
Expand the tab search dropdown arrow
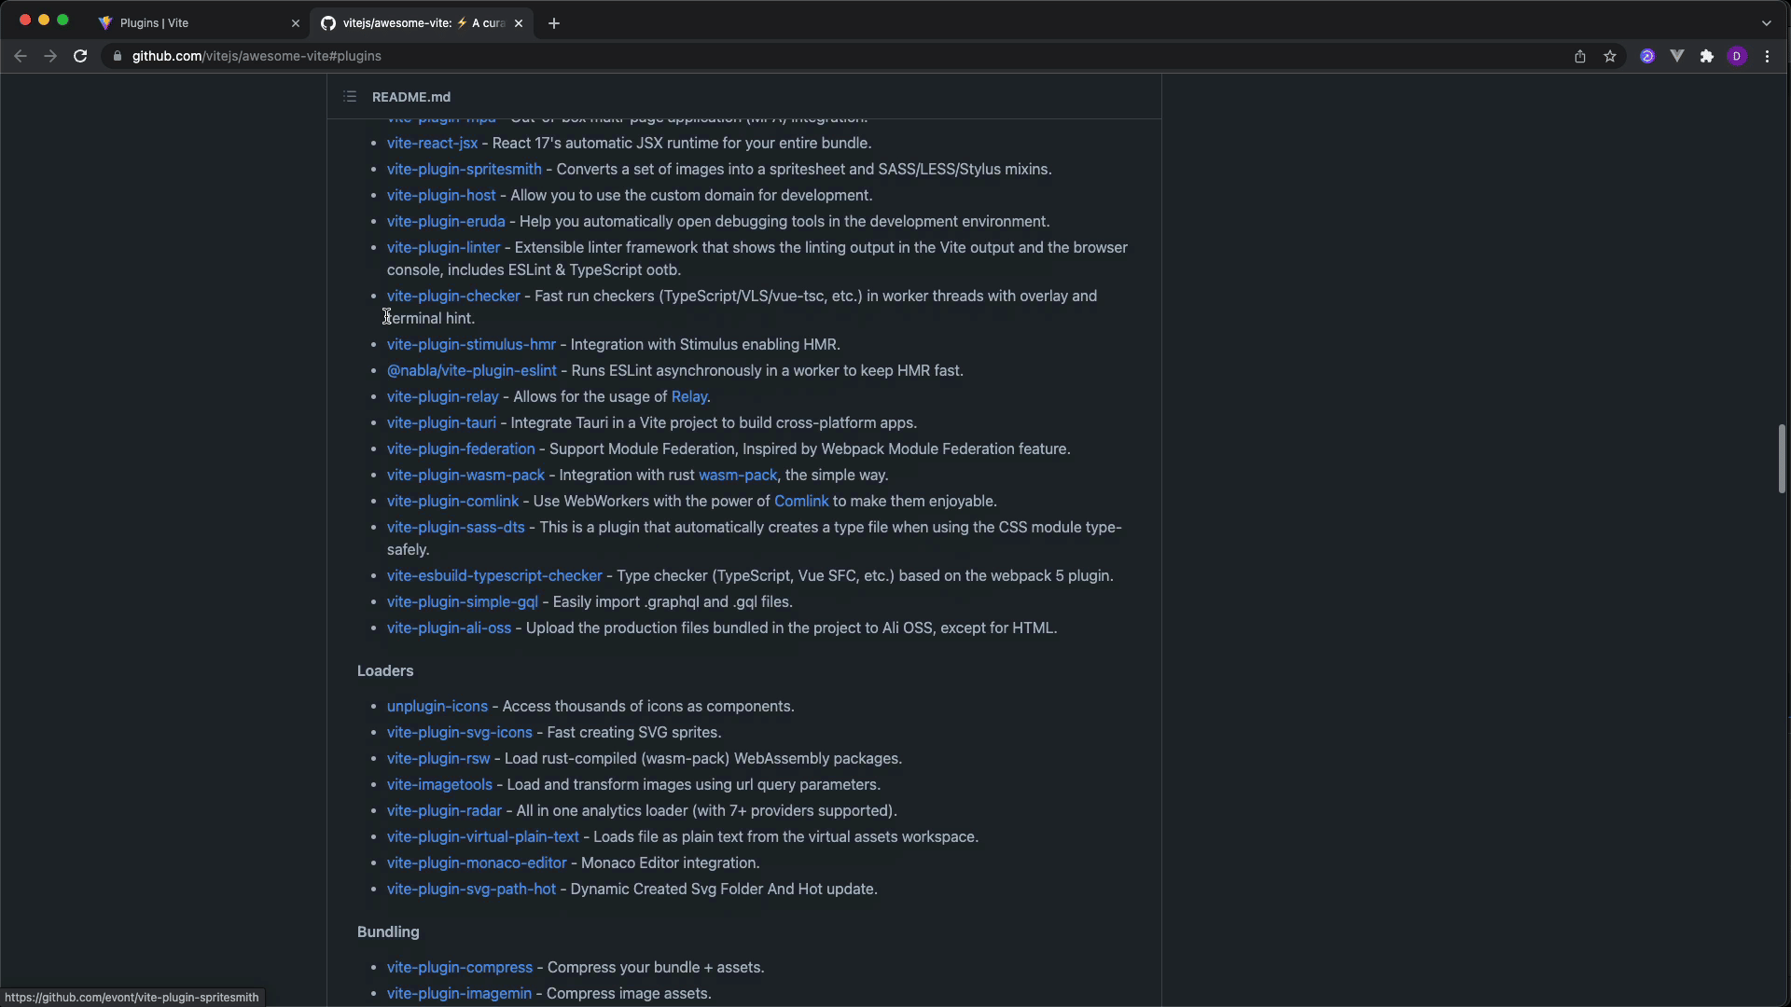(1767, 23)
